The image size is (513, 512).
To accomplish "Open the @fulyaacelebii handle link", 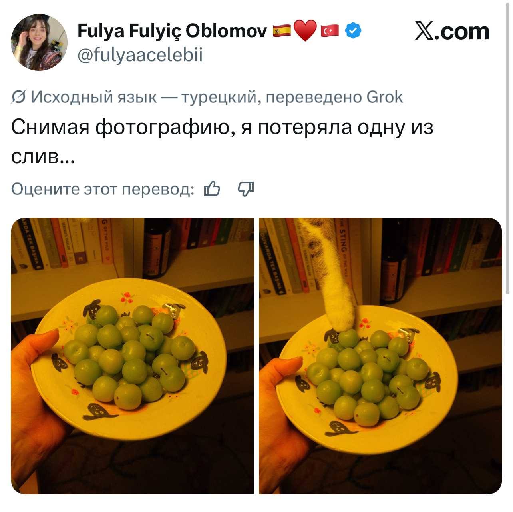I will click(140, 55).
